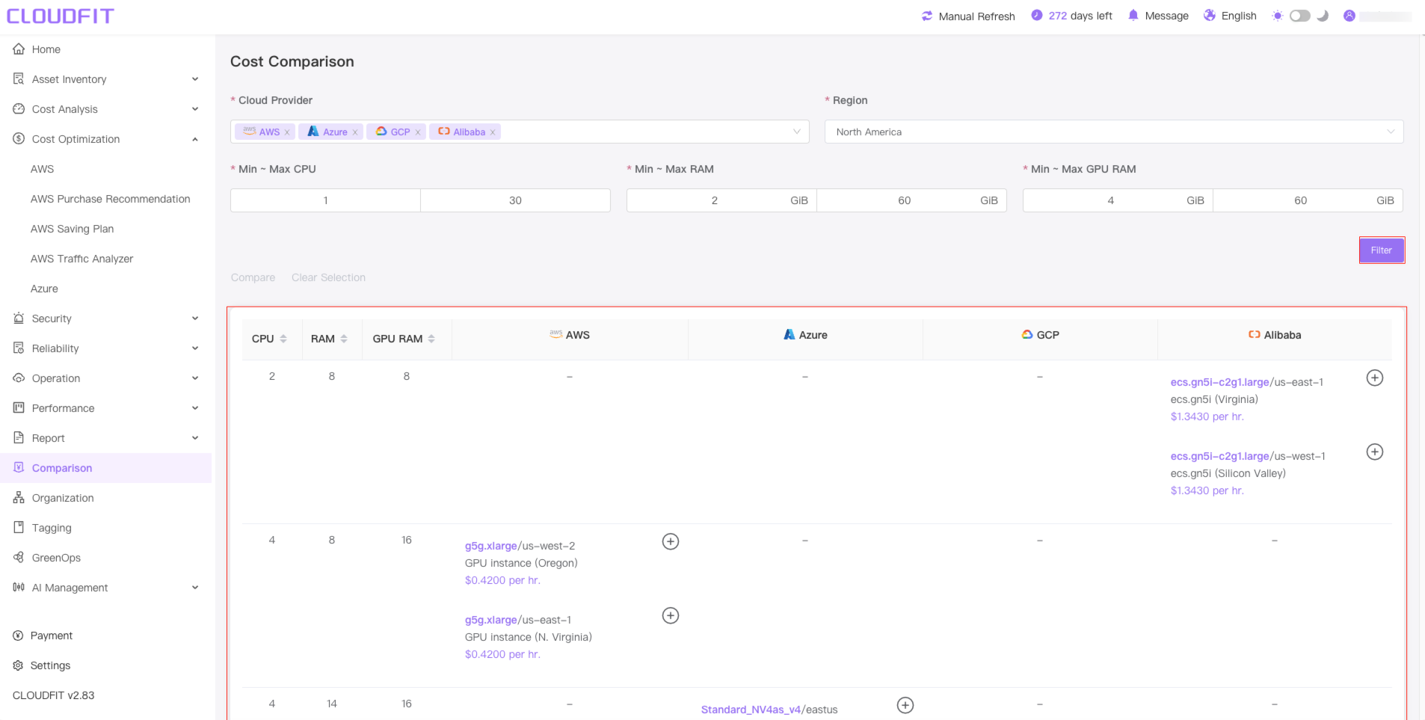
Task: Collapse the Cost Optimization menu
Action: [106, 139]
